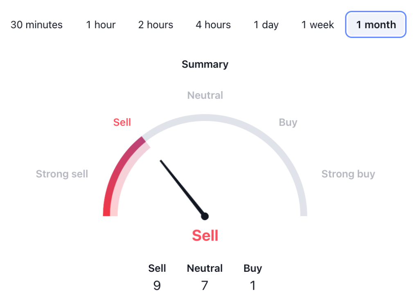
Task: Select the 30 minutes timeframe tab
Action: click(x=36, y=25)
